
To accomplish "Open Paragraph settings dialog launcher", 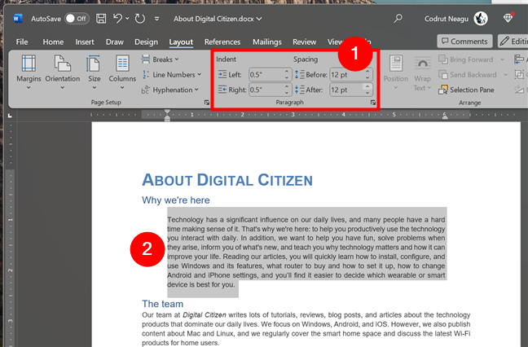I will pos(372,103).
